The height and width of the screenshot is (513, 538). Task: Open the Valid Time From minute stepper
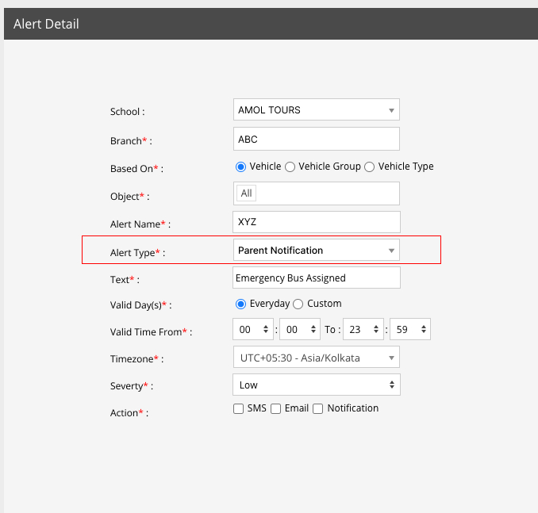click(x=299, y=330)
